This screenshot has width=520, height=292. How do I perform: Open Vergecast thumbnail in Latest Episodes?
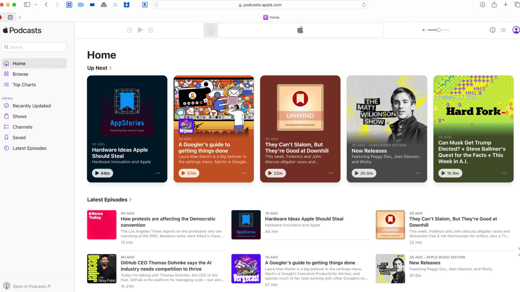coord(246,268)
